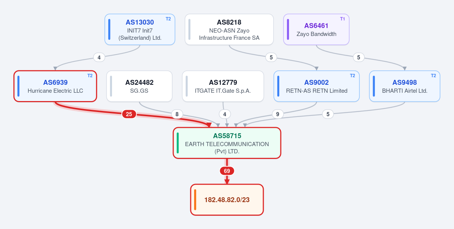Click the T1 tier tag on AS6461
Screen dimensions: 454x229
(x=342, y=19)
